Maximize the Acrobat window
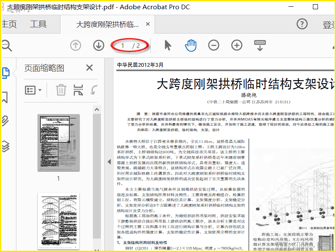 (315, 7)
